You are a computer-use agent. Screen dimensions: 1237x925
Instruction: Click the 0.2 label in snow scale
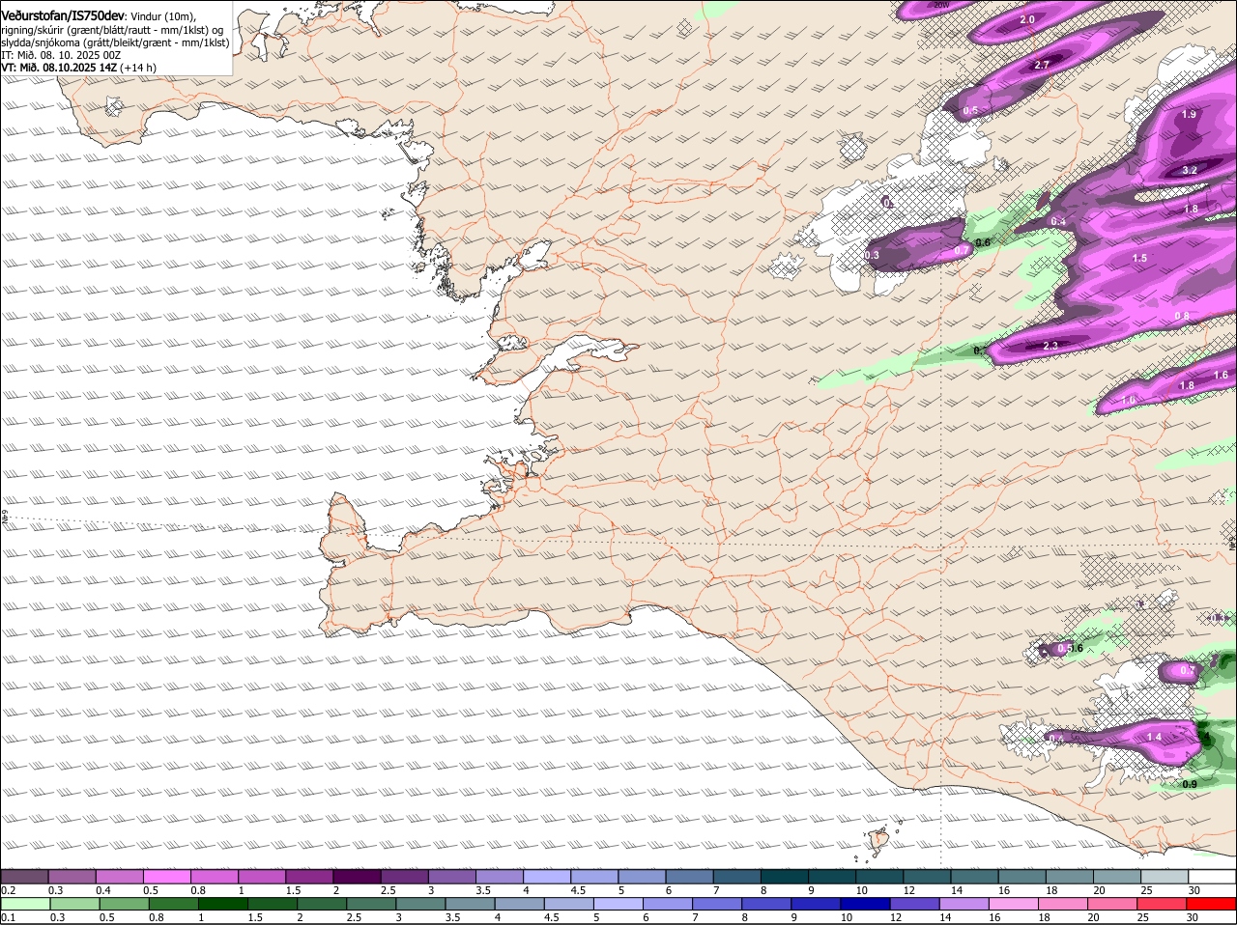(9, 889)
